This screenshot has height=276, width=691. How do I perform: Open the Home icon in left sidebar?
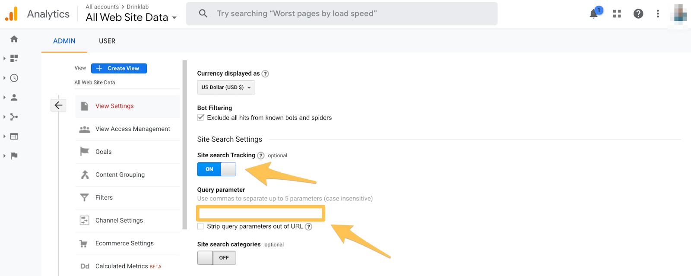14,39
